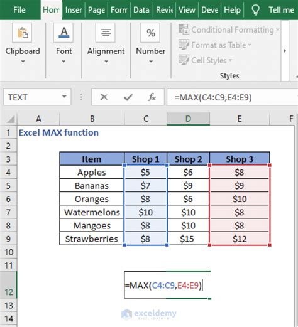Select the Bananas cell
This screenshot has width=298, height=327.
click(92, 186)
